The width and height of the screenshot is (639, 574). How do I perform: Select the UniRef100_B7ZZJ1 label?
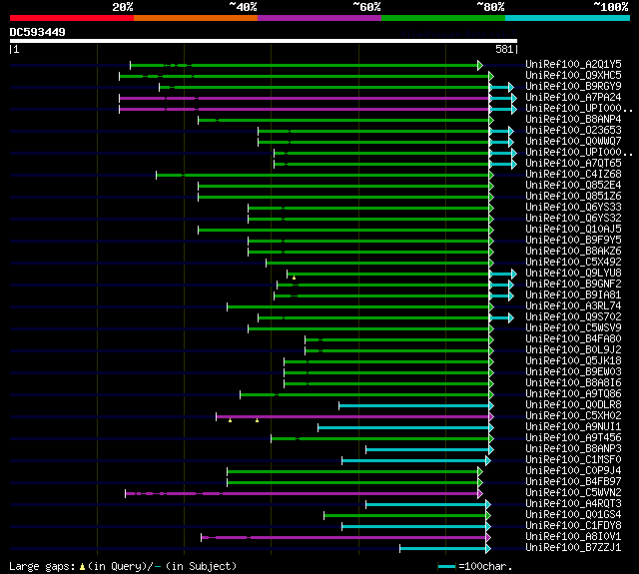(573, 548)
